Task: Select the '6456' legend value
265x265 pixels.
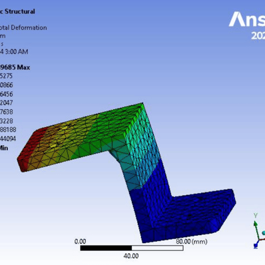Action: [7, 94]
